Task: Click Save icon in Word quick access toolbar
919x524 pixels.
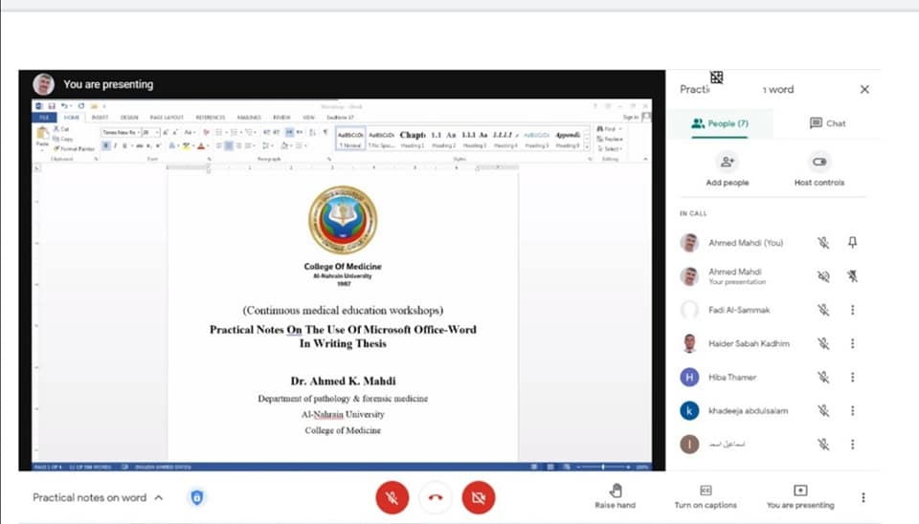Action: coord(52,106)
